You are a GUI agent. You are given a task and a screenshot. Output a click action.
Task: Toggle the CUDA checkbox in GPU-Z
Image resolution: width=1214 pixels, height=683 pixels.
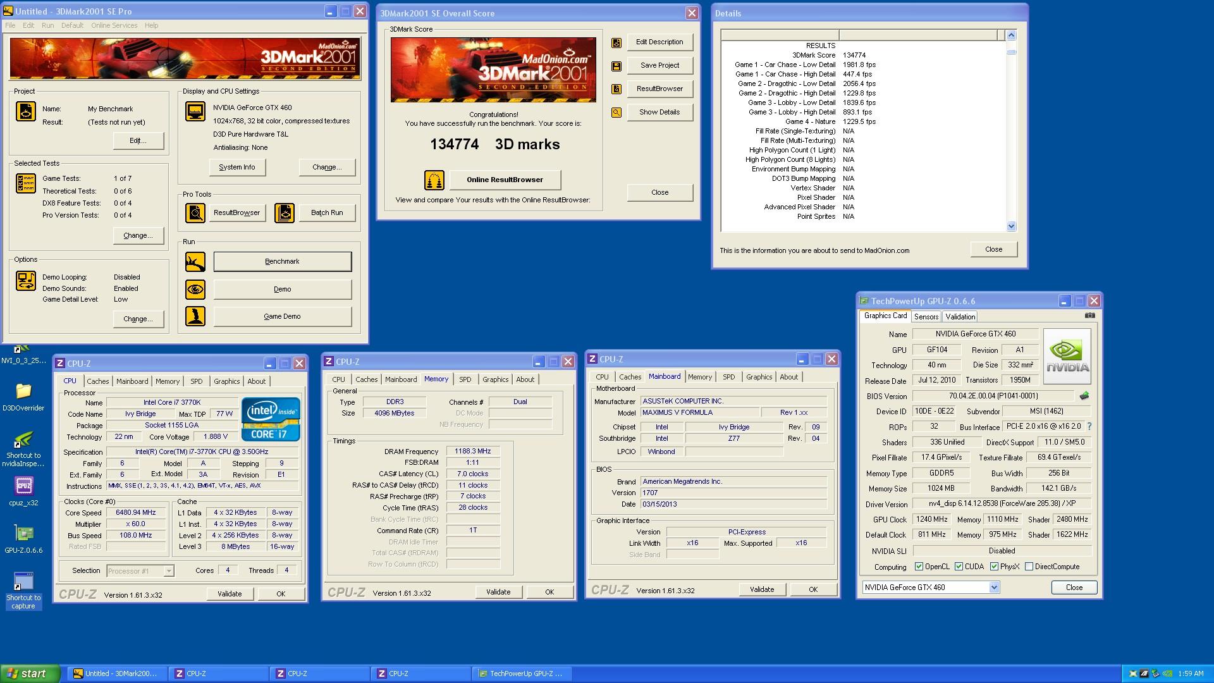point(959,567)
